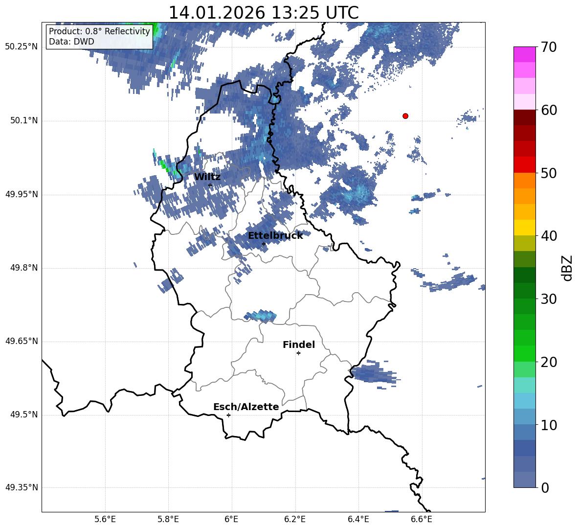Click the 49.65°N latitude label
The width and height of the screenshot is (579, 529).
(22, 341)
